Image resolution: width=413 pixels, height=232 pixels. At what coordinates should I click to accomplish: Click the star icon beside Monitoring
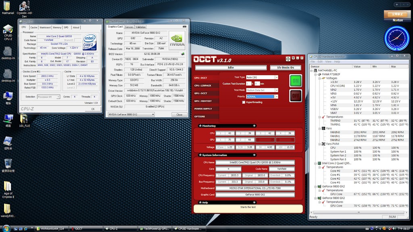coord(200,126)
